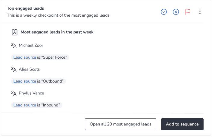Click Lead source link in Outbound tag
The width and height of the screenshot is (212, 137).
coord(25,81)
